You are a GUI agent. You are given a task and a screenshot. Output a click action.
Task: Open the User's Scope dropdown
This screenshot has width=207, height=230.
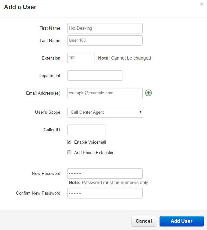pyautogui.click(x=105, y=112)
